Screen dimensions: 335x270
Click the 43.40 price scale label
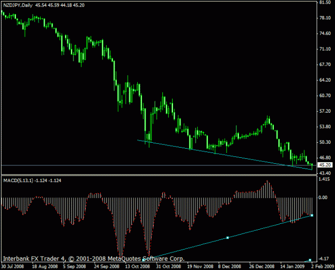coord(325,173)
